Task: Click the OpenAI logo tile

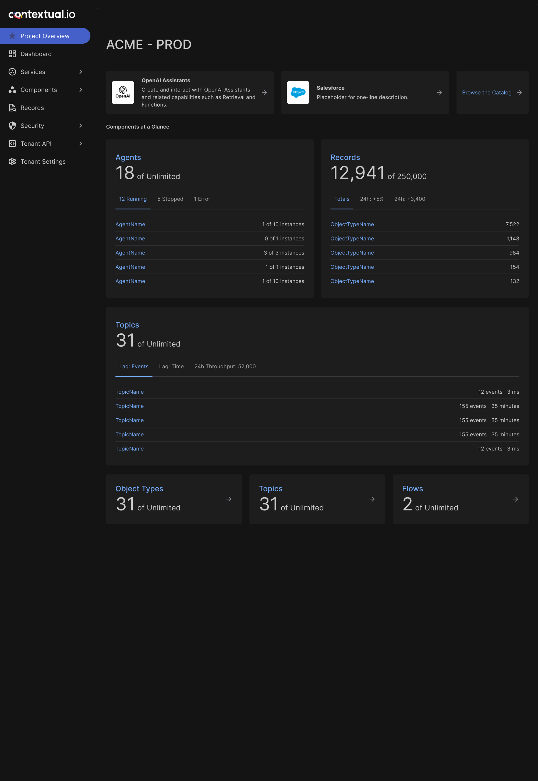Action: [x=123, y=92]
